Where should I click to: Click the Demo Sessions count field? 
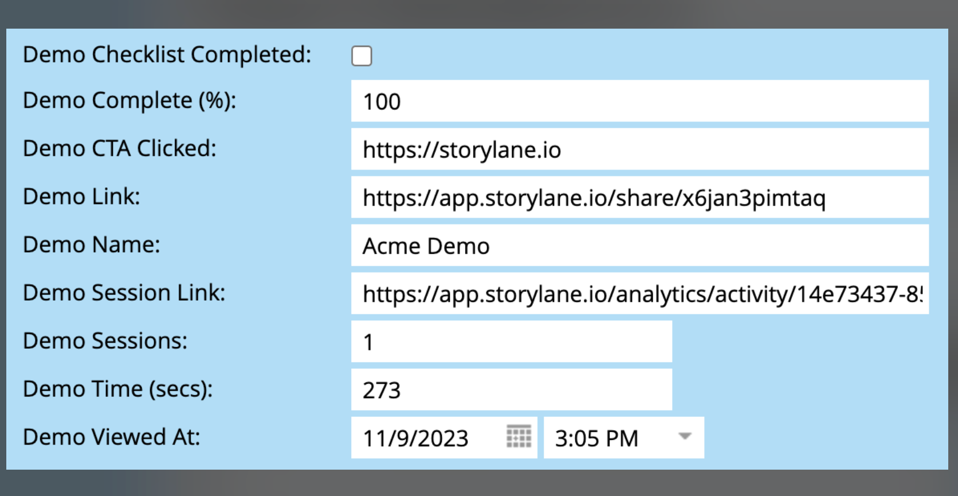pos(511,342)
